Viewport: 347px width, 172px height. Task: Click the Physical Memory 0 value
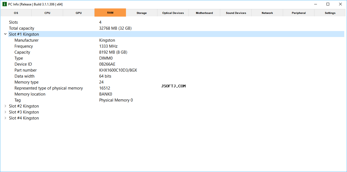pos(116,100)
